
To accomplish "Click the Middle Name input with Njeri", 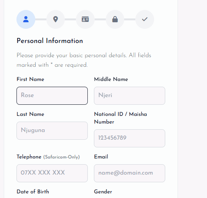I will (x=130, y=96).
